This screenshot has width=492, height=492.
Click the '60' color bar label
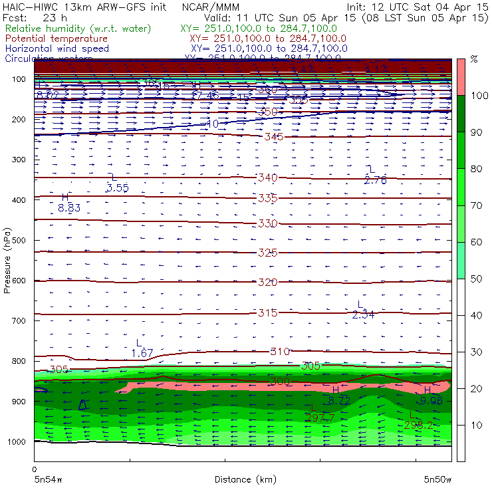tap(476, 242)
